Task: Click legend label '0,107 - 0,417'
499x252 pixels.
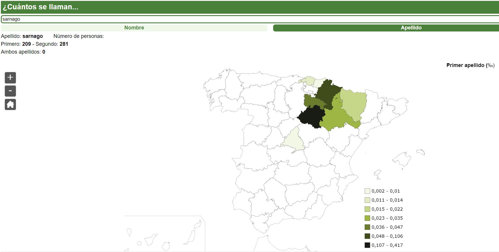Action: click(x=387, y=245)
